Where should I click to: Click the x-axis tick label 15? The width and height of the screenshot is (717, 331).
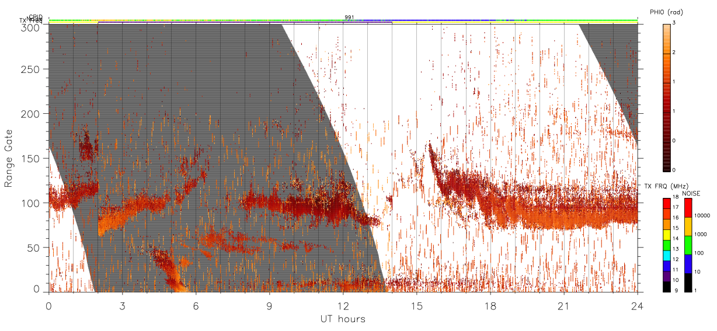pos(416,306)
